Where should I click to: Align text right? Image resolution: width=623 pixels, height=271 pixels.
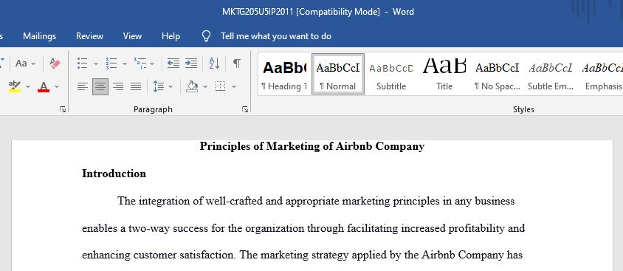[118, 86]
